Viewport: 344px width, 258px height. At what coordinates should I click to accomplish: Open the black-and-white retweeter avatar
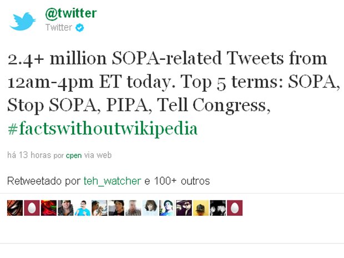[x=217, y=208]
